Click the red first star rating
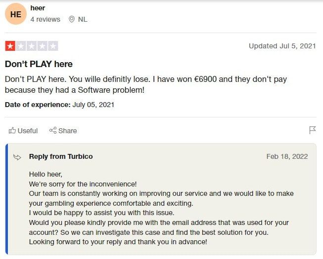323x259 pixels. pyautogui.click(x=10, y=46)
